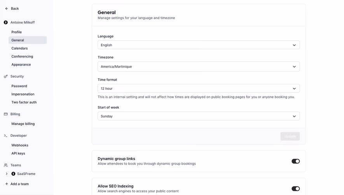Click the Developer terminal icon
This screenshot has height=195, width=344.
6,136
